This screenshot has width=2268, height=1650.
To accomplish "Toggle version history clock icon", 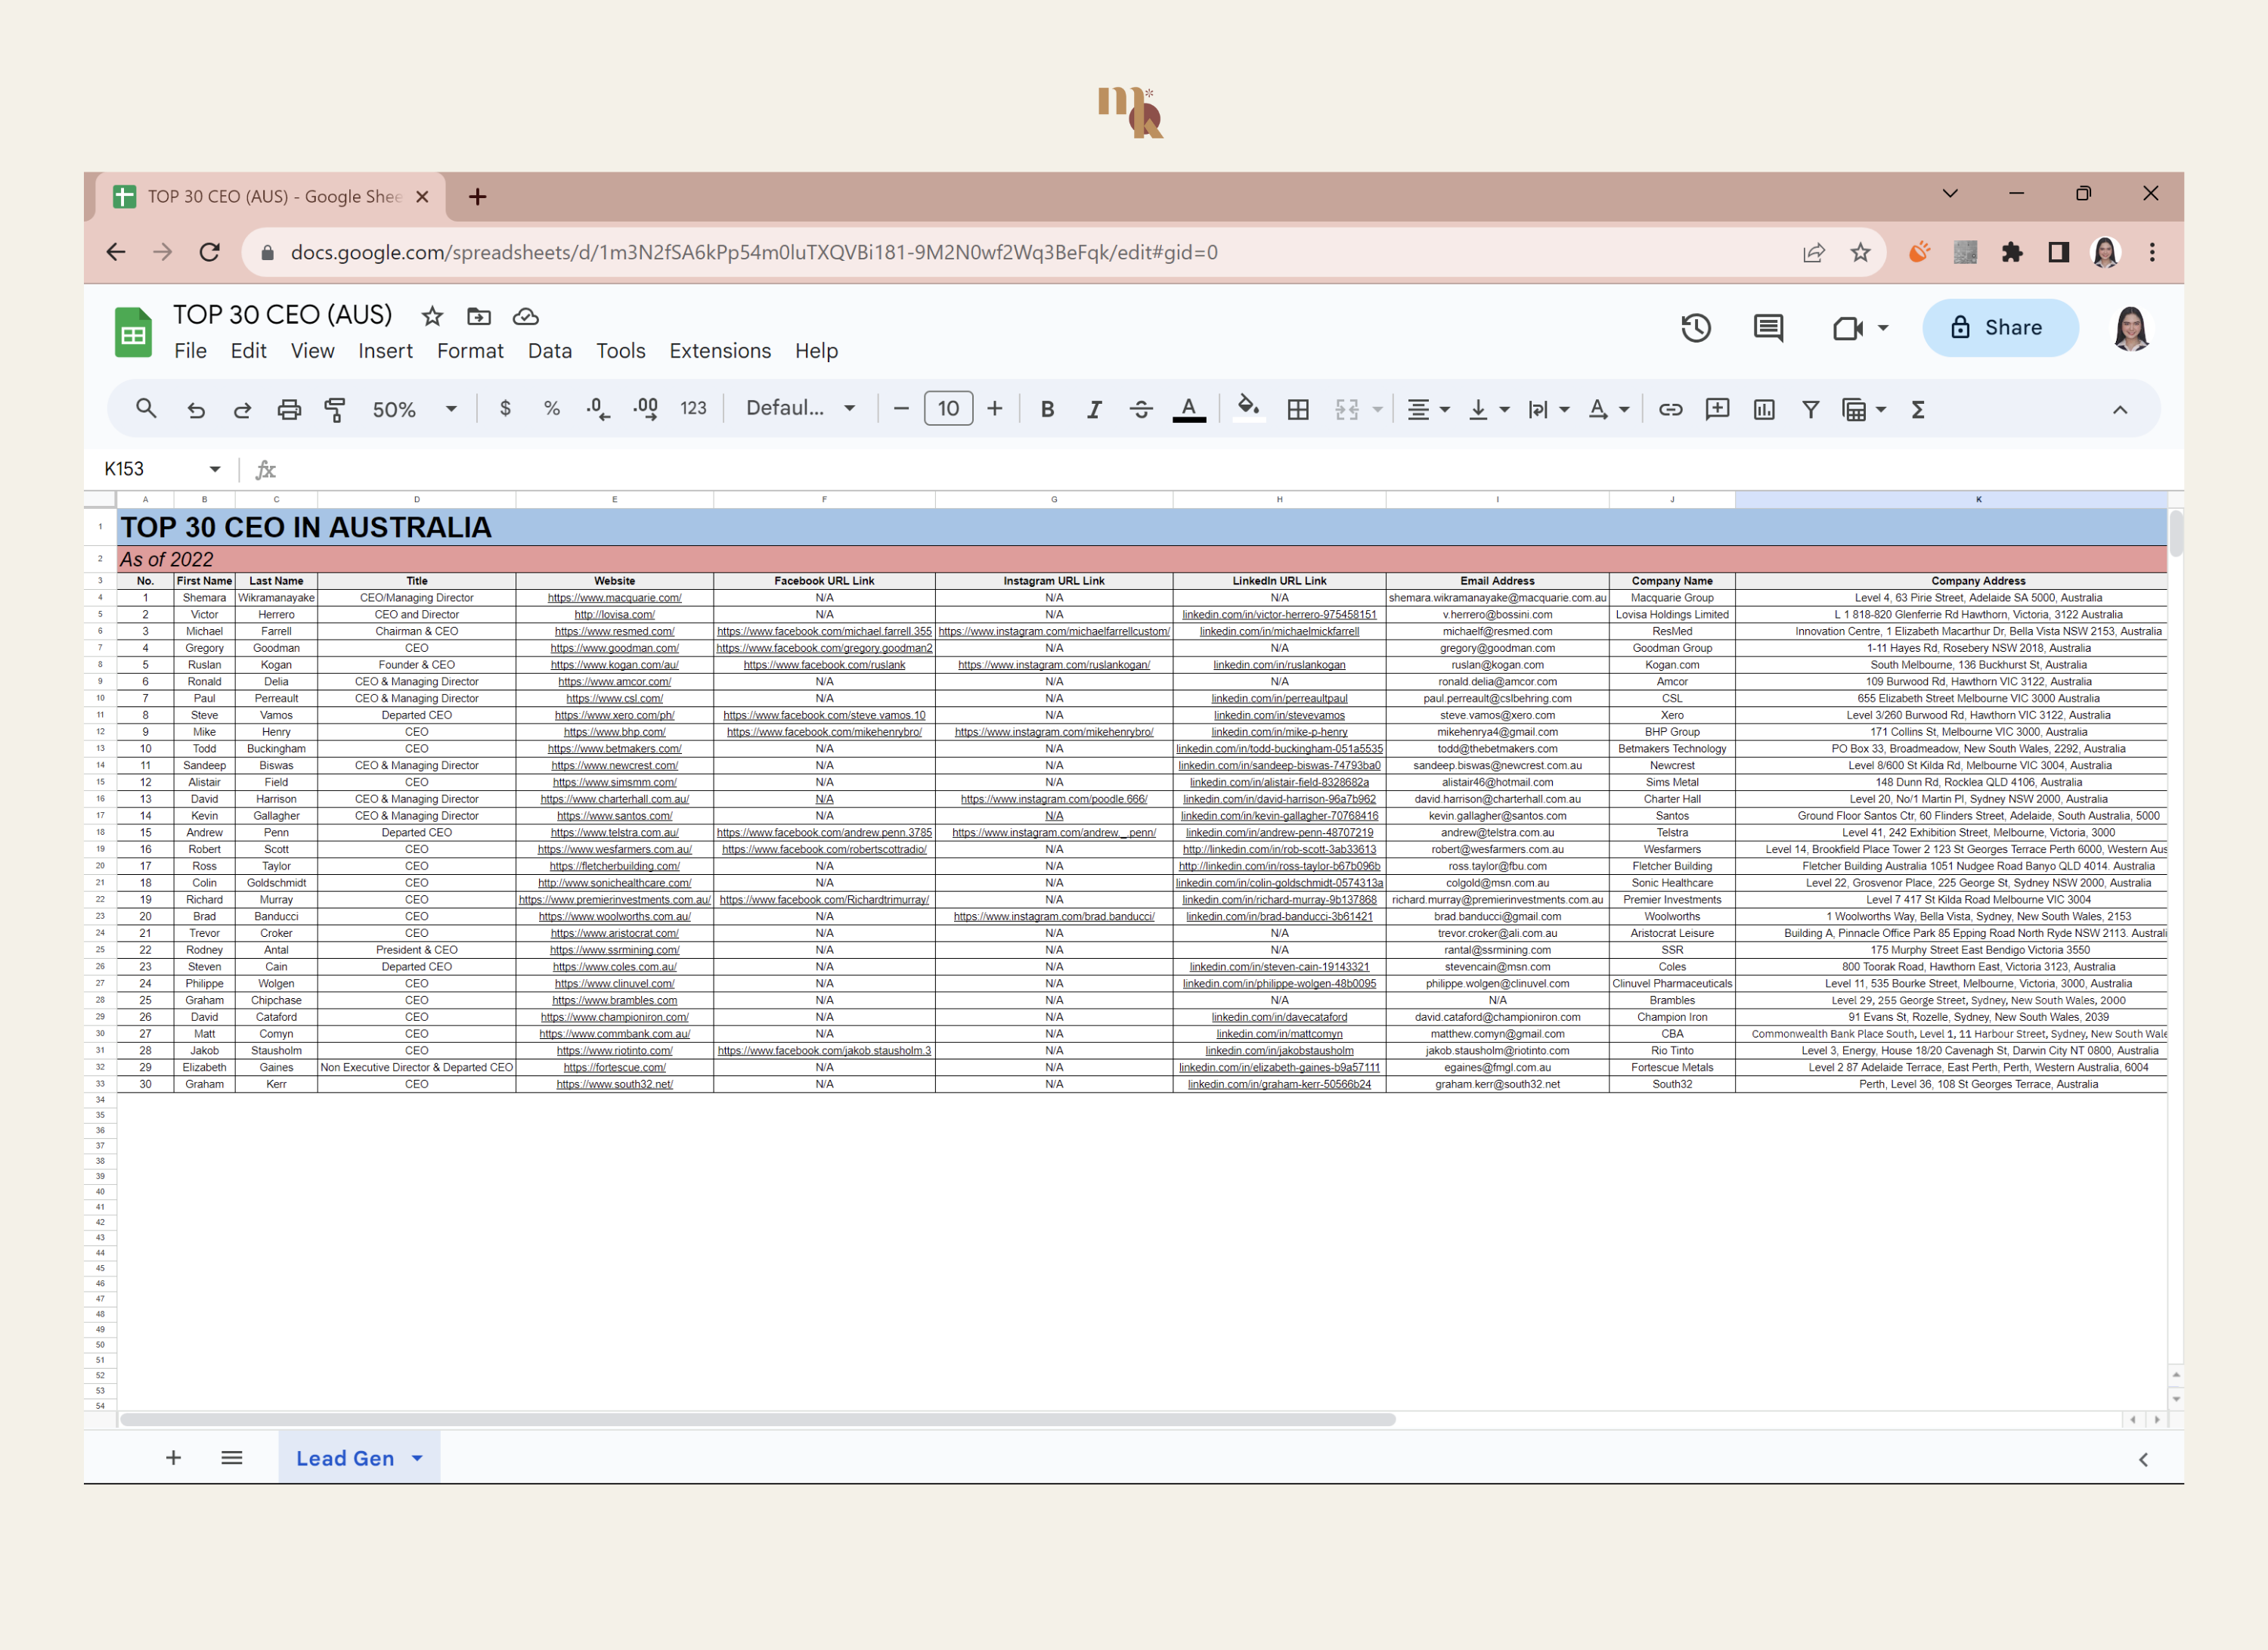I will coord(1696,326).
